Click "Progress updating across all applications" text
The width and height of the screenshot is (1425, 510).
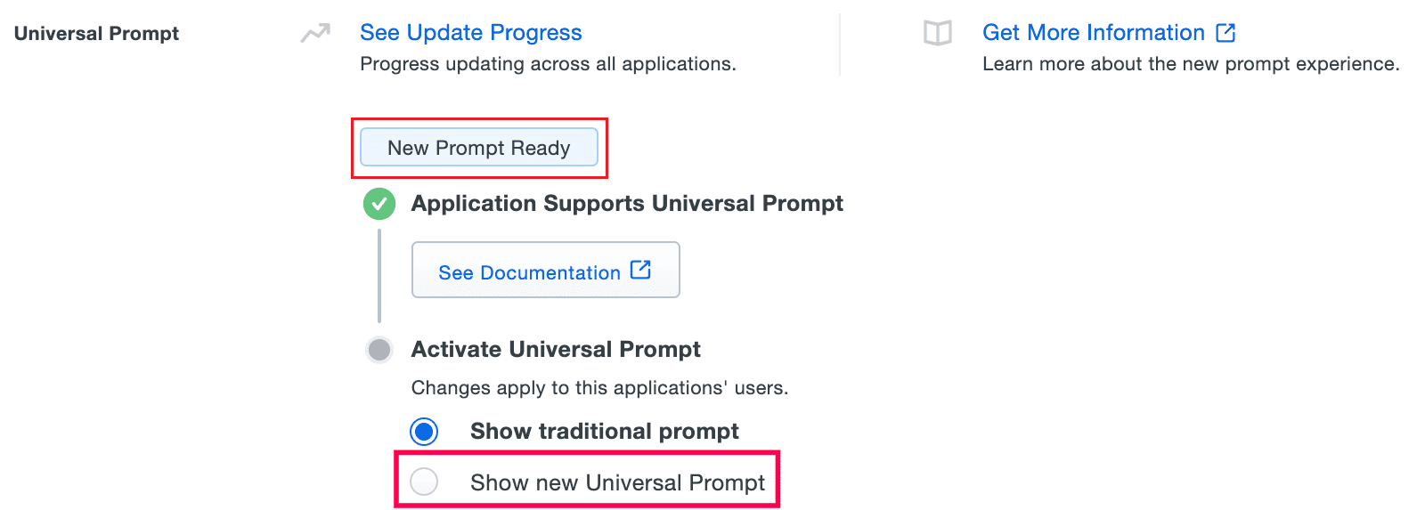tap(548, 64)
